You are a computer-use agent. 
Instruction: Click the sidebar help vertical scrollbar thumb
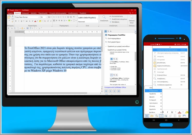point(136,56)
